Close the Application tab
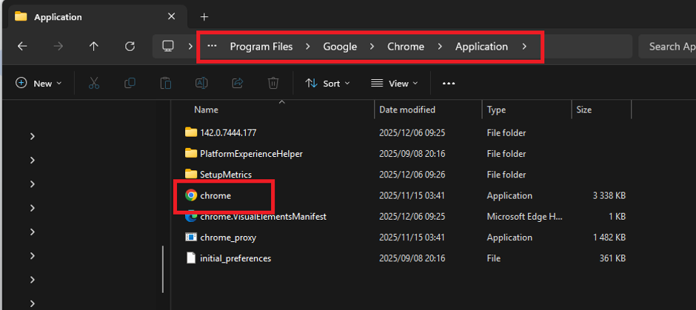The width and height of the screenshot is (696, 310). (171, 17)
